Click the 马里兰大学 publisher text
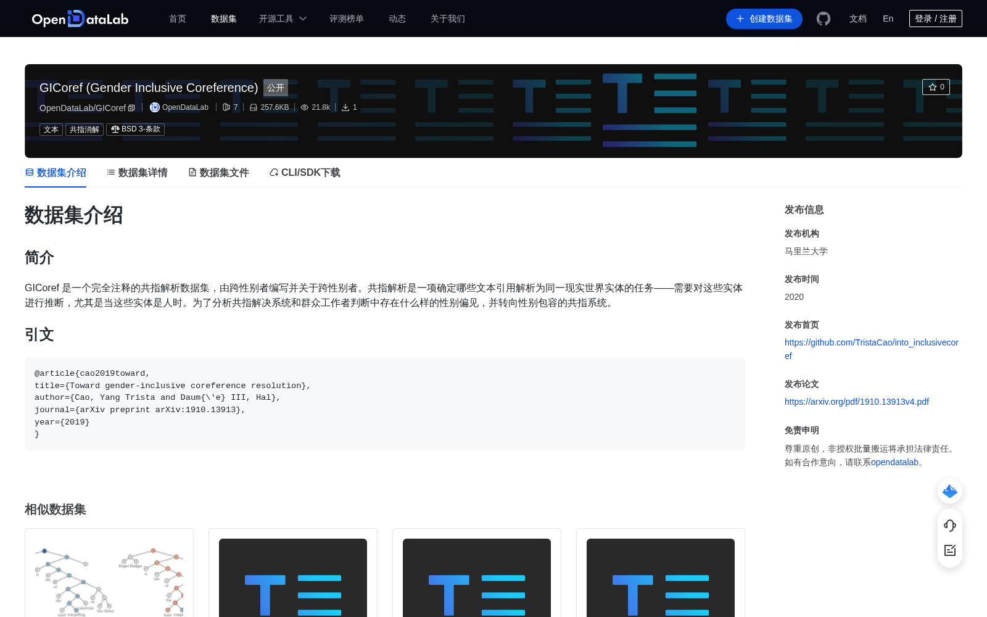 point(806,251)
